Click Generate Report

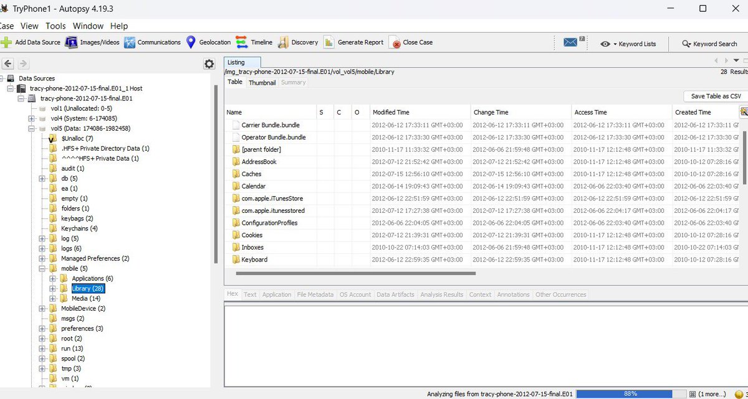(353, 42)
